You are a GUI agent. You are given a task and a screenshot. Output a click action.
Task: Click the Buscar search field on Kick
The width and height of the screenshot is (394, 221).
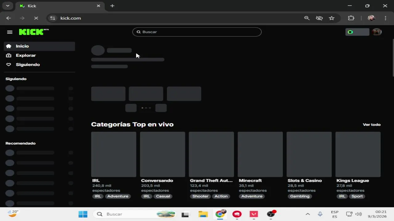pos(197,32)
